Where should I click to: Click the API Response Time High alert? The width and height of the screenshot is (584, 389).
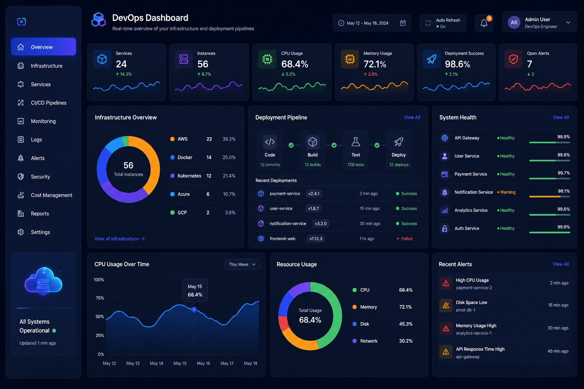(505, 353)
